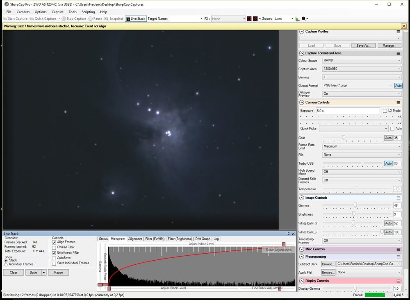The image size is (410, 300).
Task: Enable the FWHM Filter checkbox
Action: point(54,248)
